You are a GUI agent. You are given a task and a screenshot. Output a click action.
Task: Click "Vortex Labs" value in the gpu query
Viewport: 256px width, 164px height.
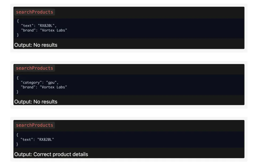[53, 87]
